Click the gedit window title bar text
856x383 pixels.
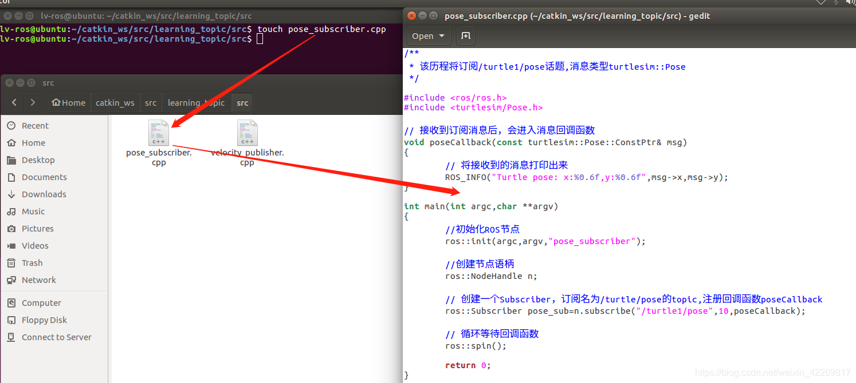click(578, 16)
